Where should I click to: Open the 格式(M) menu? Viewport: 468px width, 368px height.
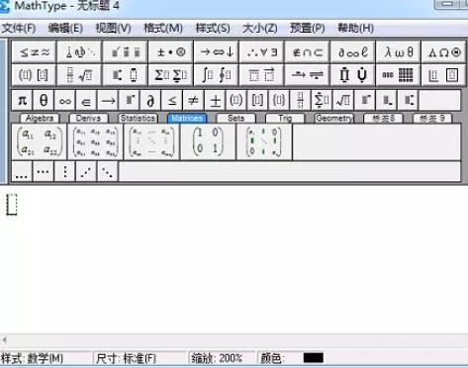point(163,29)
